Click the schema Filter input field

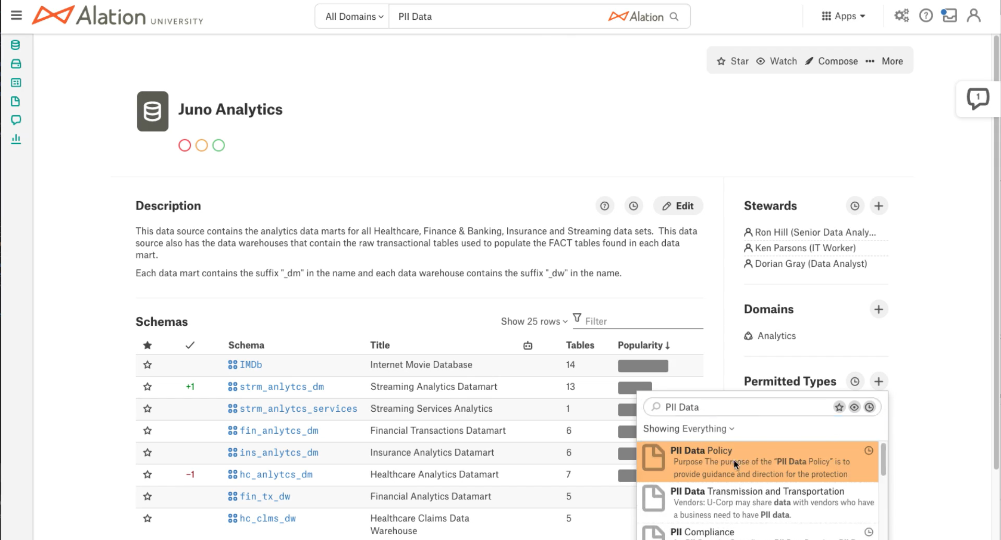[x=643, y=321]
